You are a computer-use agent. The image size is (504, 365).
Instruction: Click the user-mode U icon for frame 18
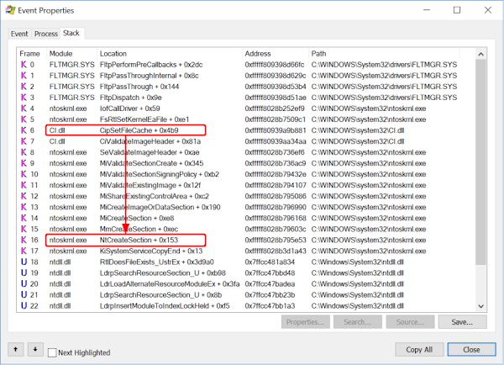pos(24,262)
